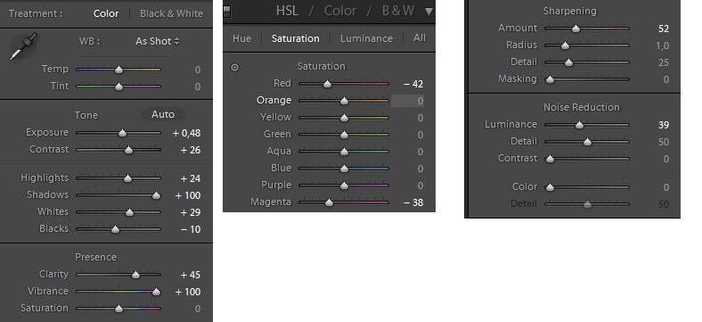Click the Tint slider handle

118,87
